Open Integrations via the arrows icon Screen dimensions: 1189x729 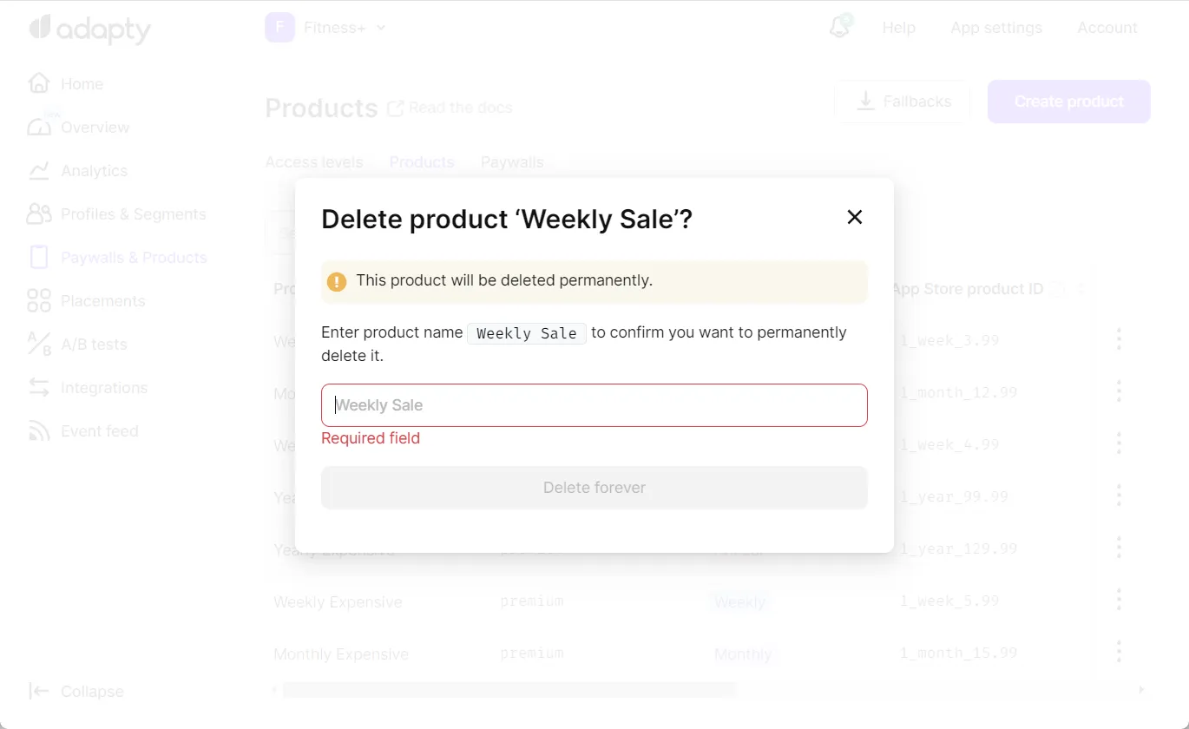pos(39,387)
